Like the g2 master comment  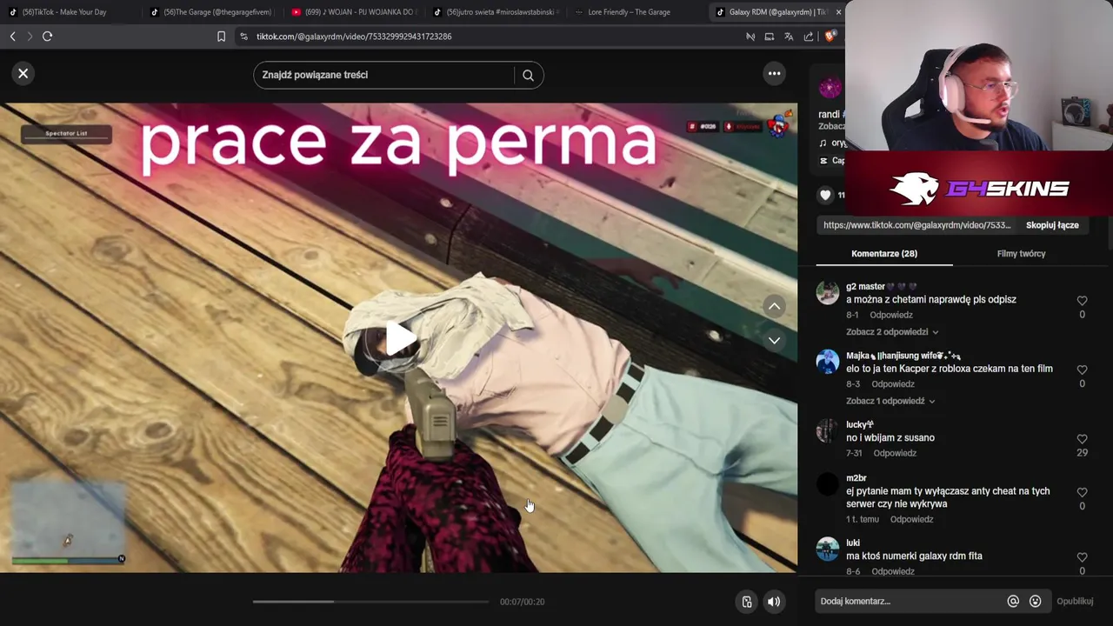tap(1082, 301)
